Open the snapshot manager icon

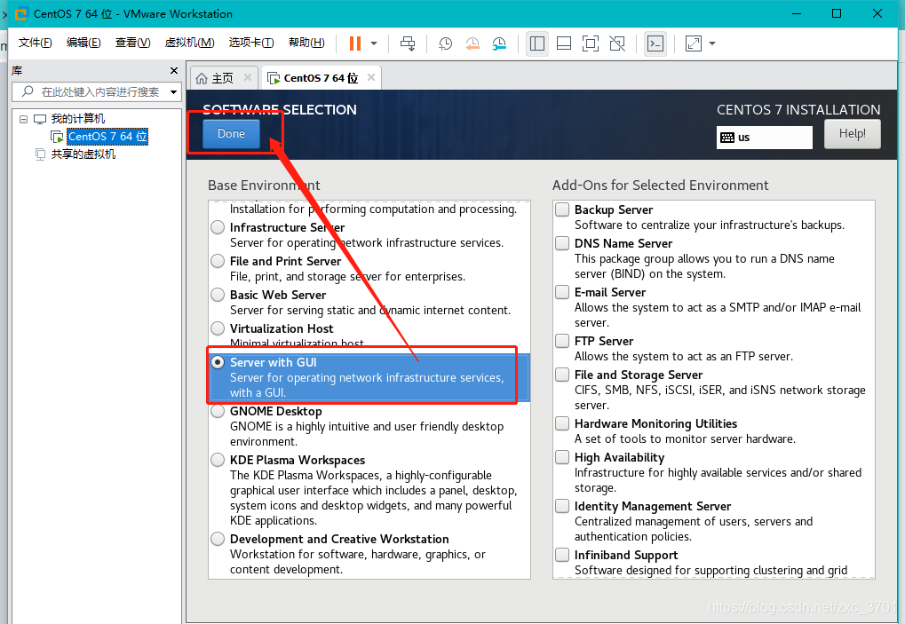[499, 43]
